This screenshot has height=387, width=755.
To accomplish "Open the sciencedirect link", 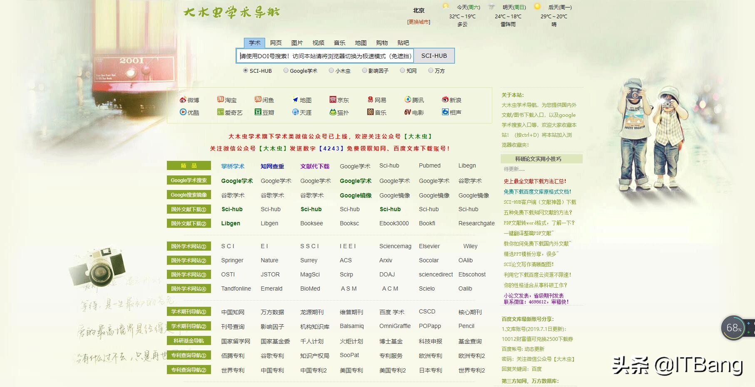I will pyautogui.click(x=436, y=274).
